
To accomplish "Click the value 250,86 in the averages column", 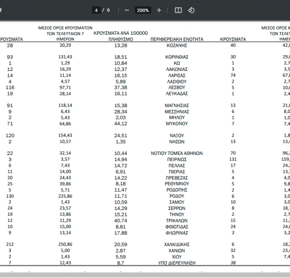I will (x=65, y=244).
